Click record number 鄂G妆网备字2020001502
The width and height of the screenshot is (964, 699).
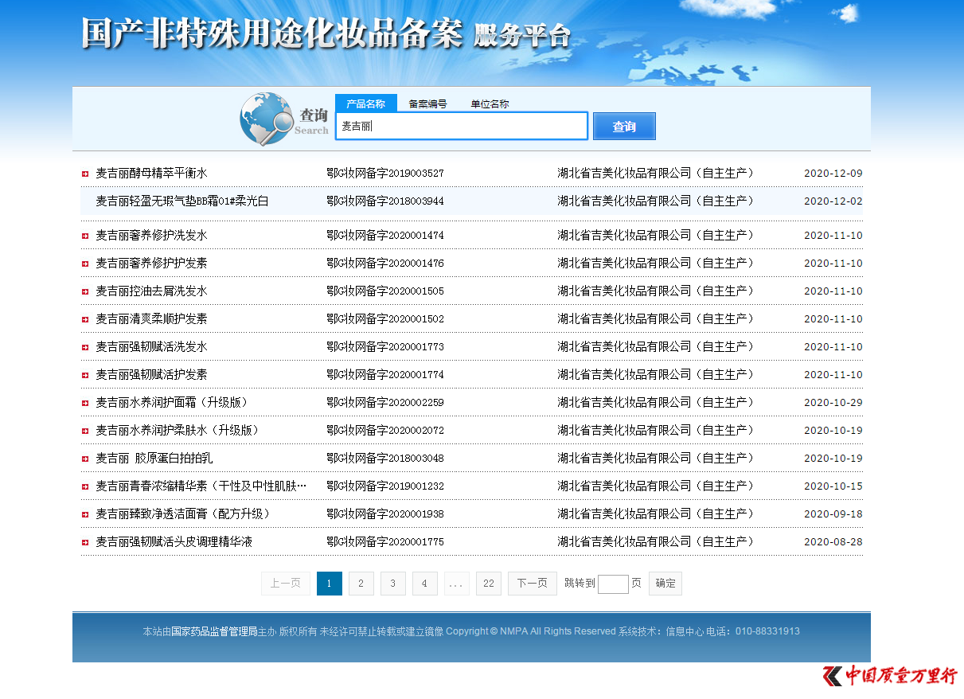(385, 318)
